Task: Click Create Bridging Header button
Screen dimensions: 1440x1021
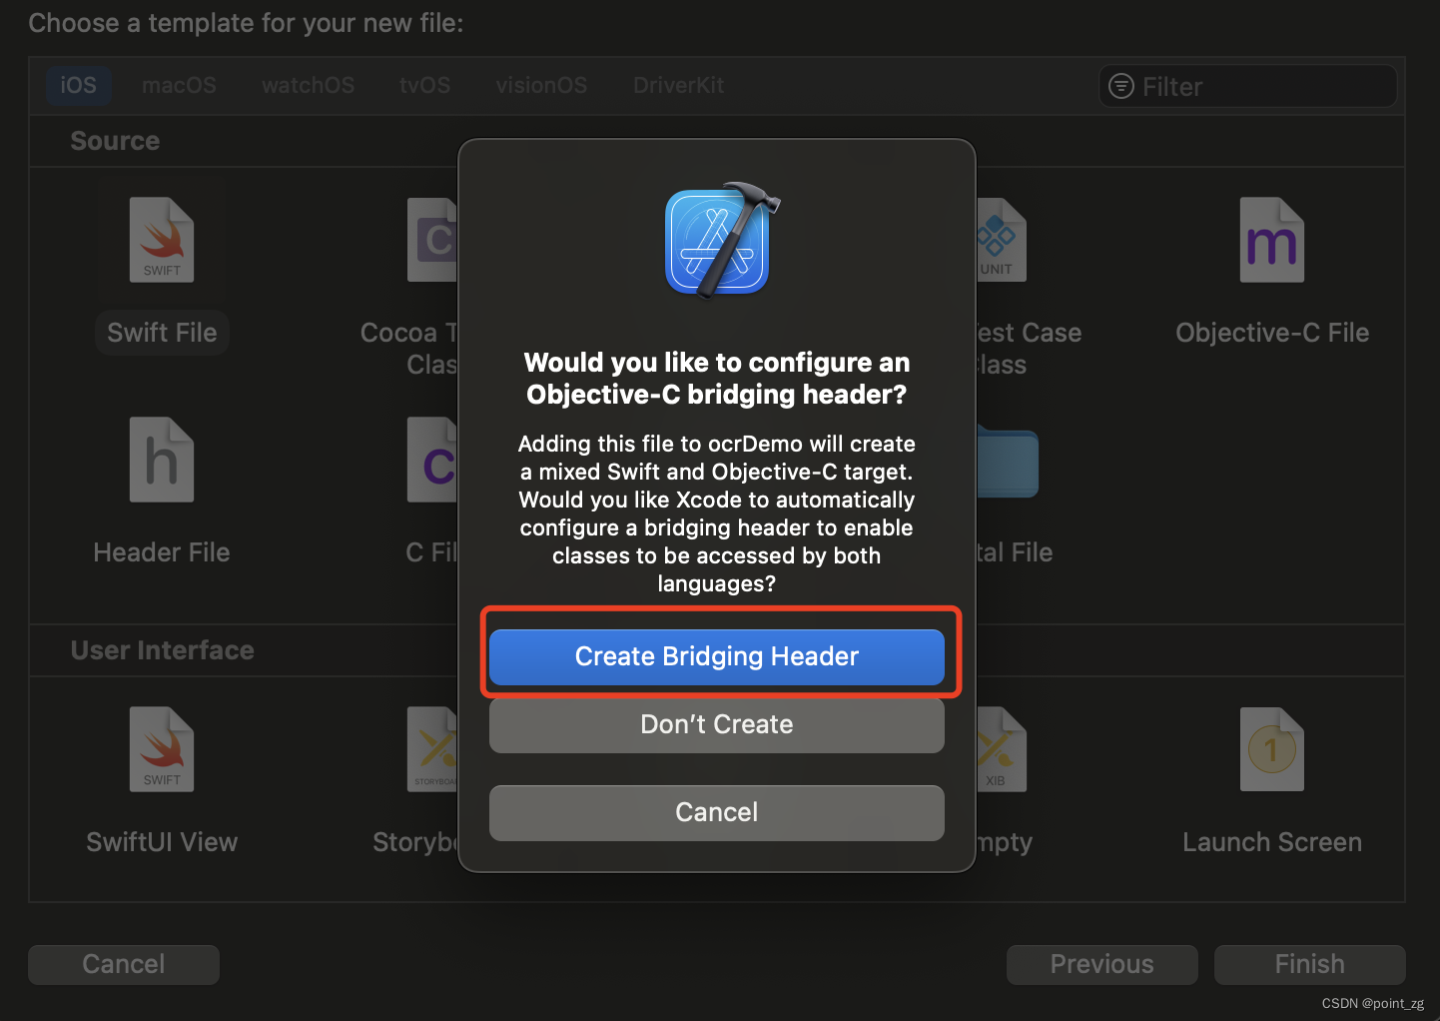Action: pyautogui.click(x=717, y=656)
